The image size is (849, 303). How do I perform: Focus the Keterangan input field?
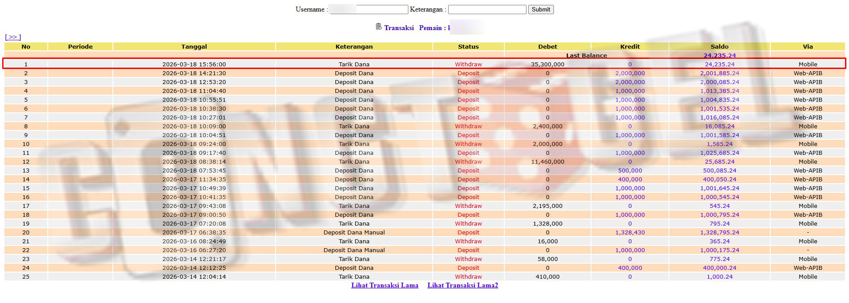487,9
